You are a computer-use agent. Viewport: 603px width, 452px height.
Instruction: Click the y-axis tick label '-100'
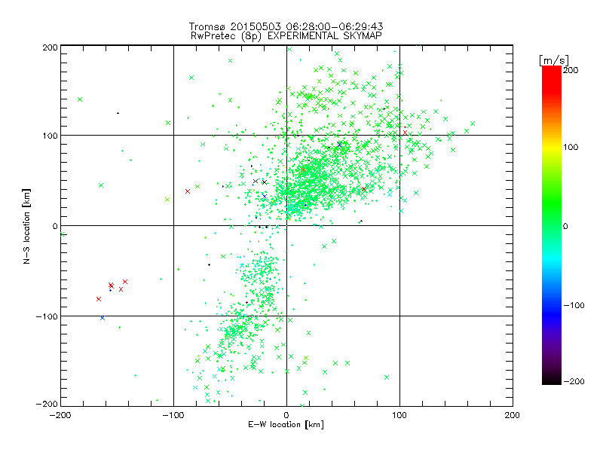click(47, 316)
